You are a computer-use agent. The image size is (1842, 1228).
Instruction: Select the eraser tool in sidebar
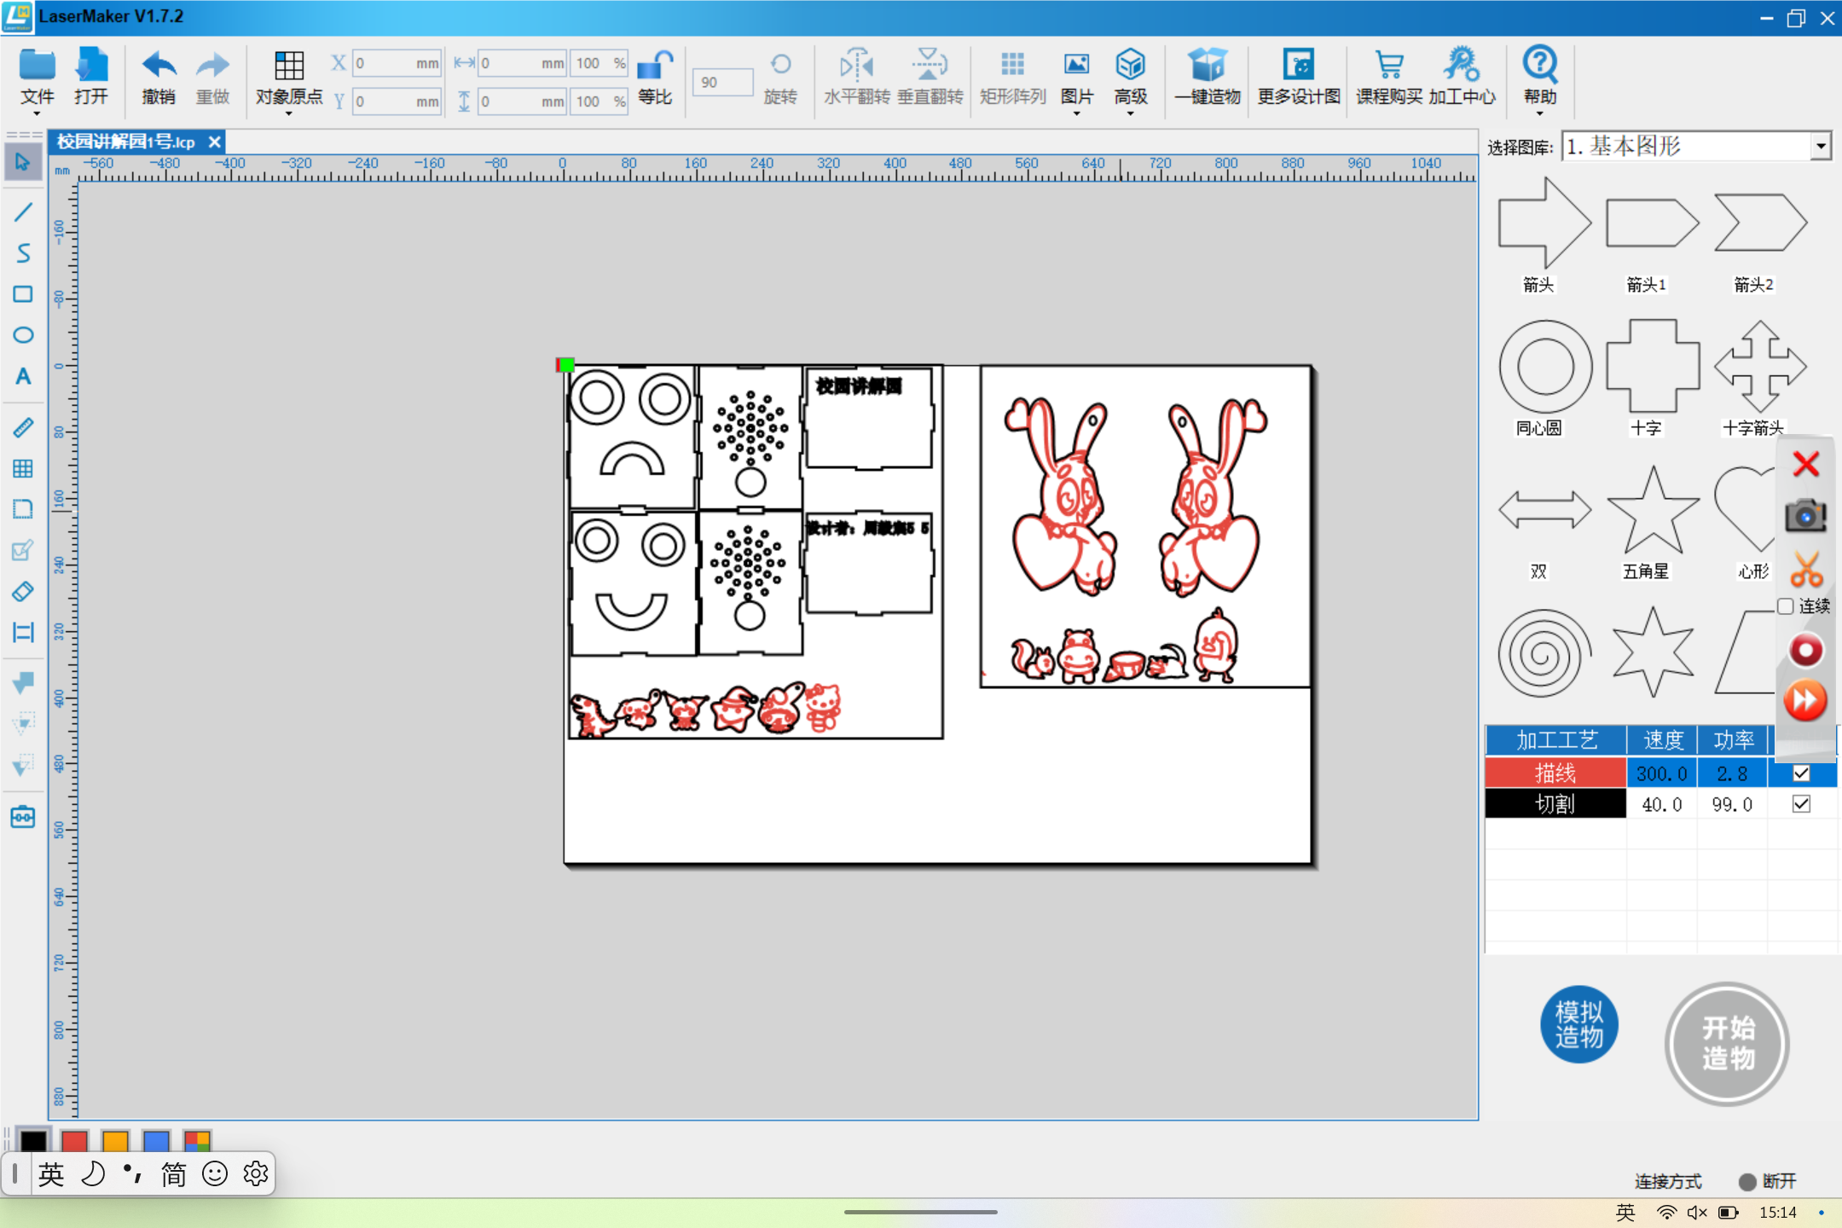click(23, 591)
